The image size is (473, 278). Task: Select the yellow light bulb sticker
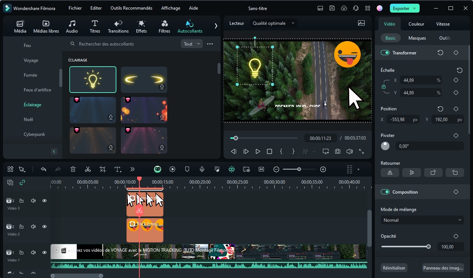pyautogui.click(x=93, y=79)
